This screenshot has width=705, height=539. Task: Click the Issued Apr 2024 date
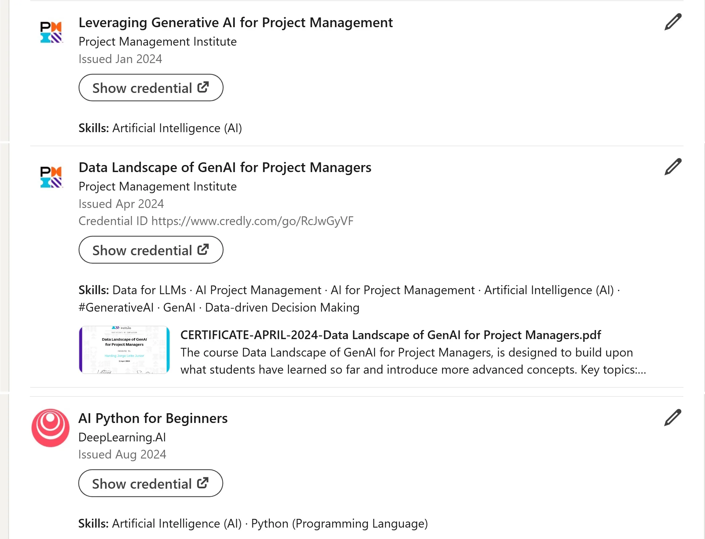(x=121, y=204)
